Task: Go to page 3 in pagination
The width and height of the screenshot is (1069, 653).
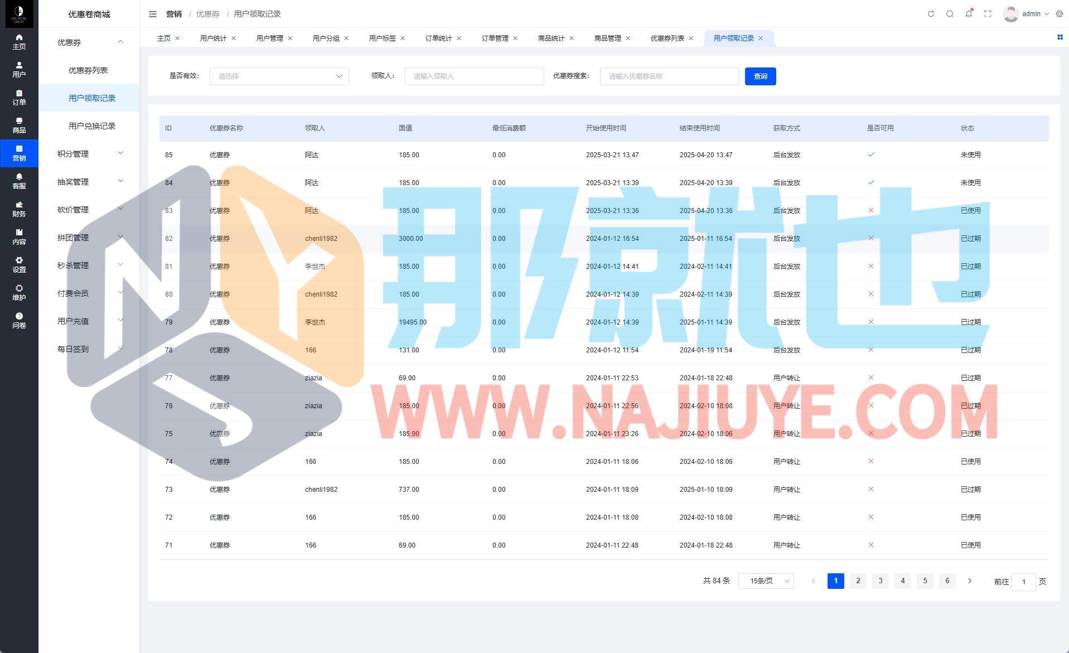Action: click(880, 581)
